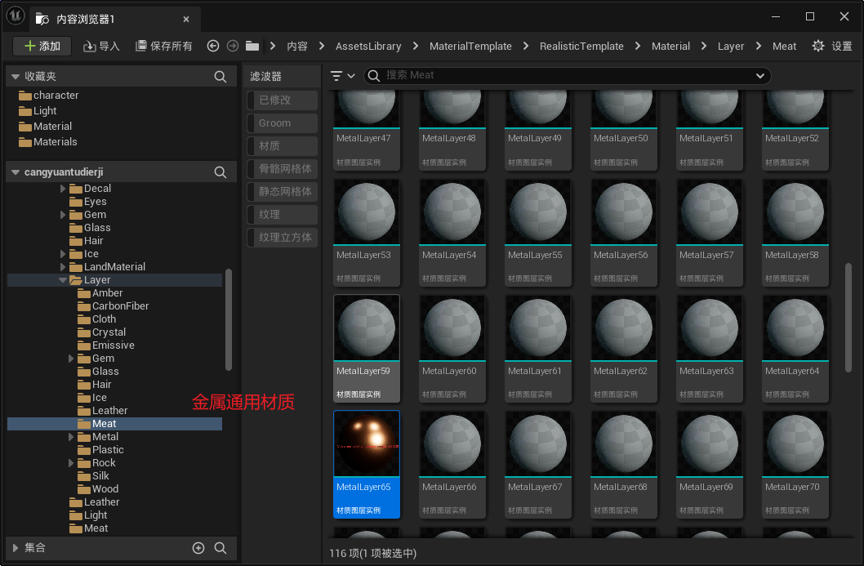Select the 内容浏览器1 tab
This screenshot has height=566, width=864.
pos(85,18)
